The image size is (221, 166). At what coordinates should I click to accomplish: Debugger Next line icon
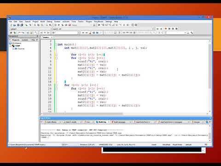point(106,25)
